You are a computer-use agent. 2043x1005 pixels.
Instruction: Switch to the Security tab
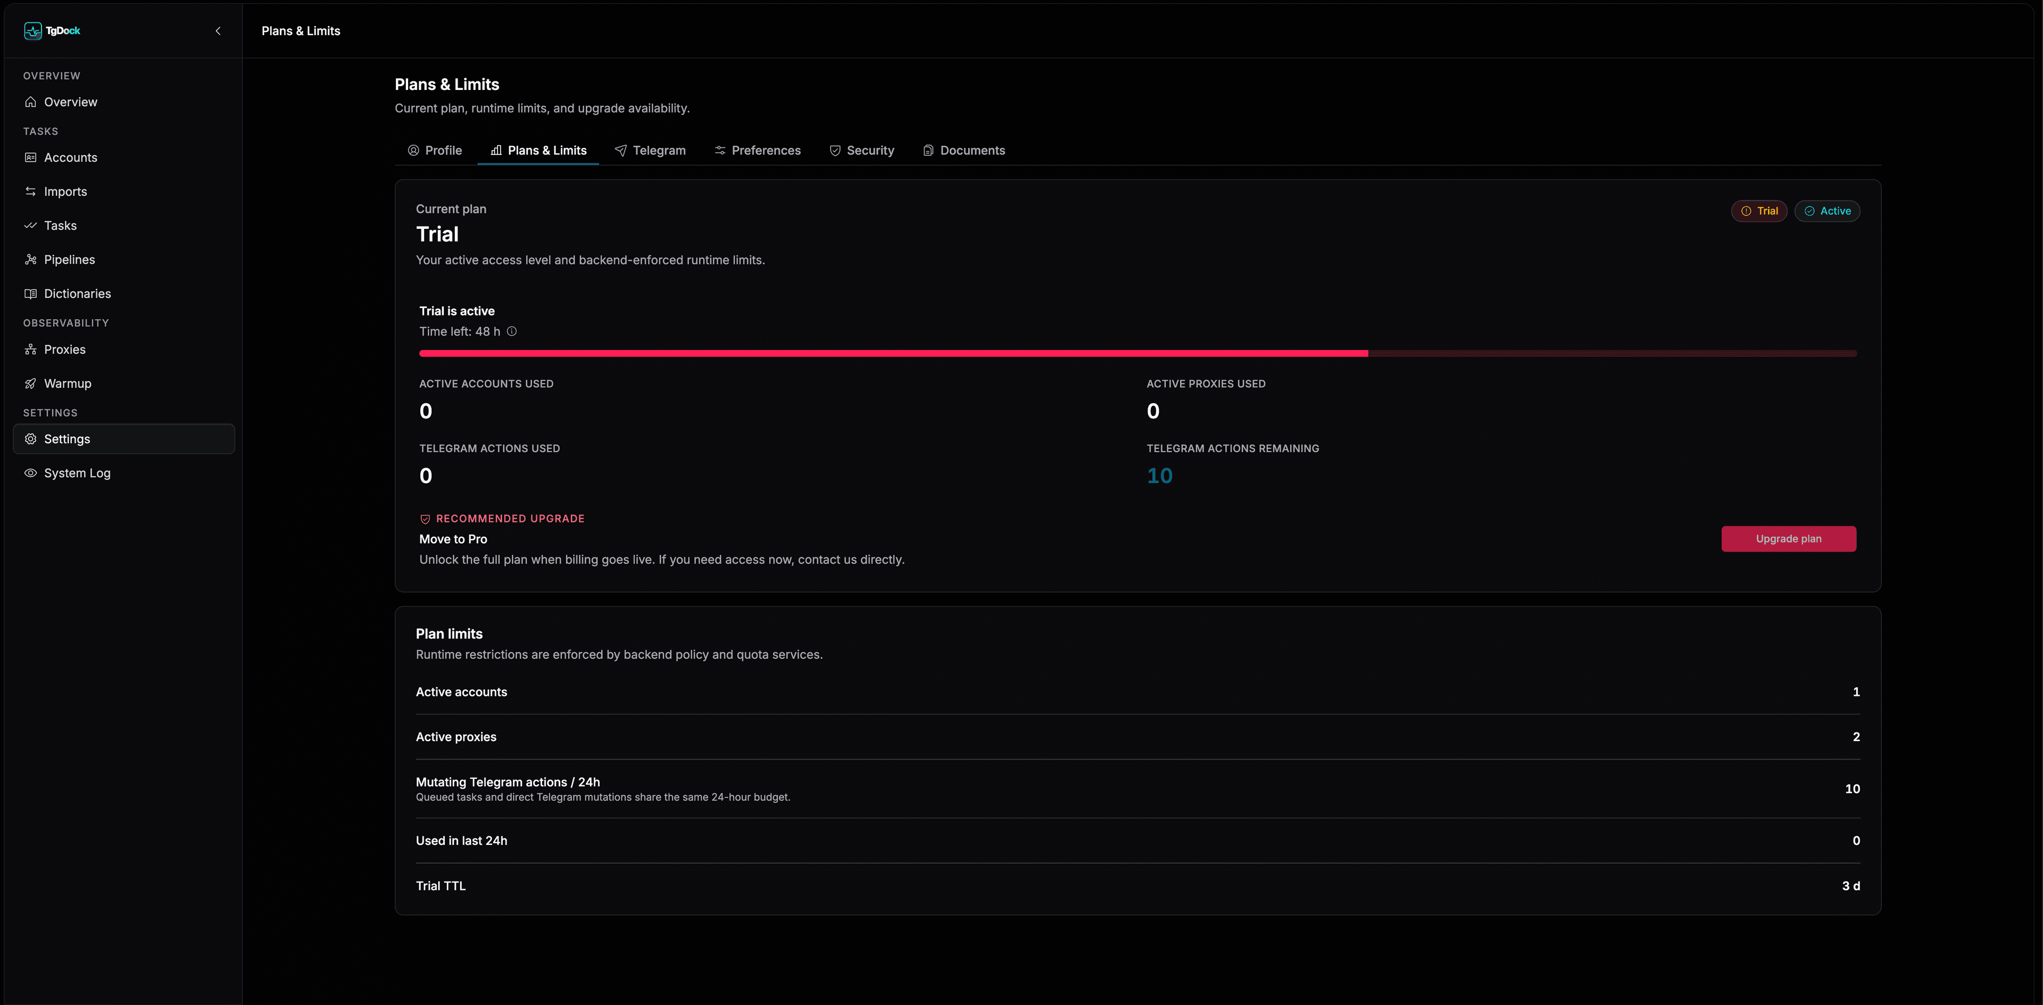pos(861,150)
